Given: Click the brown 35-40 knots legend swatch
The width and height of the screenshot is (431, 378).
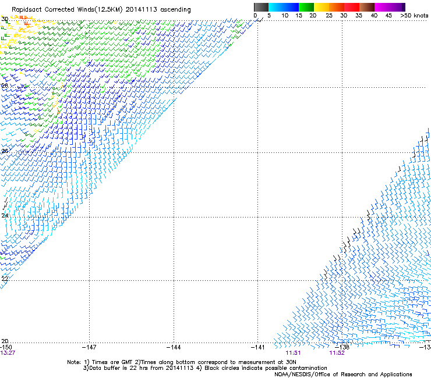Looking at the screenshot, I should [367, 7].
